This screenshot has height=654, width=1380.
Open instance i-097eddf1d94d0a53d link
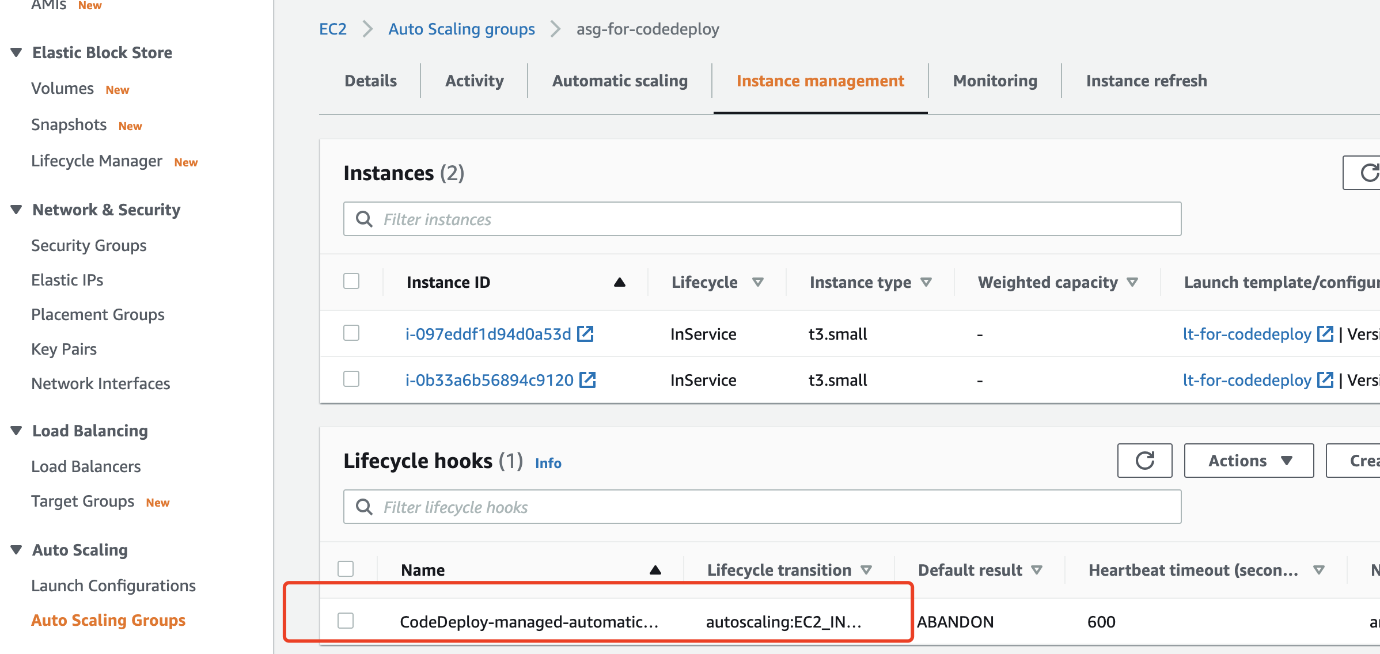tap(488, 334)
